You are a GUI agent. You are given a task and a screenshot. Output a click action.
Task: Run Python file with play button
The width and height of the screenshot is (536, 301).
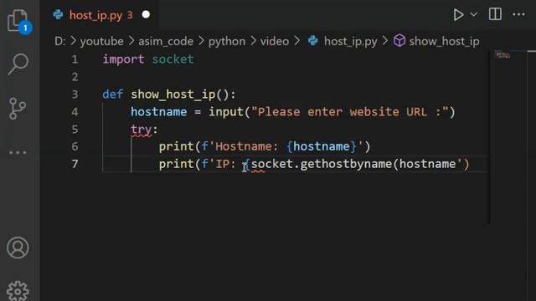(458, 15)
